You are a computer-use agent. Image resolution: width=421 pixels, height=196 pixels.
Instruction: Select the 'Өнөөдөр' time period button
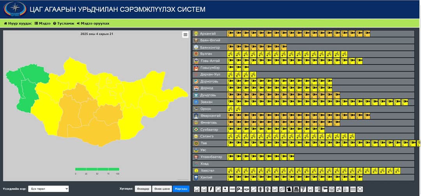click(x=143, y=189)
